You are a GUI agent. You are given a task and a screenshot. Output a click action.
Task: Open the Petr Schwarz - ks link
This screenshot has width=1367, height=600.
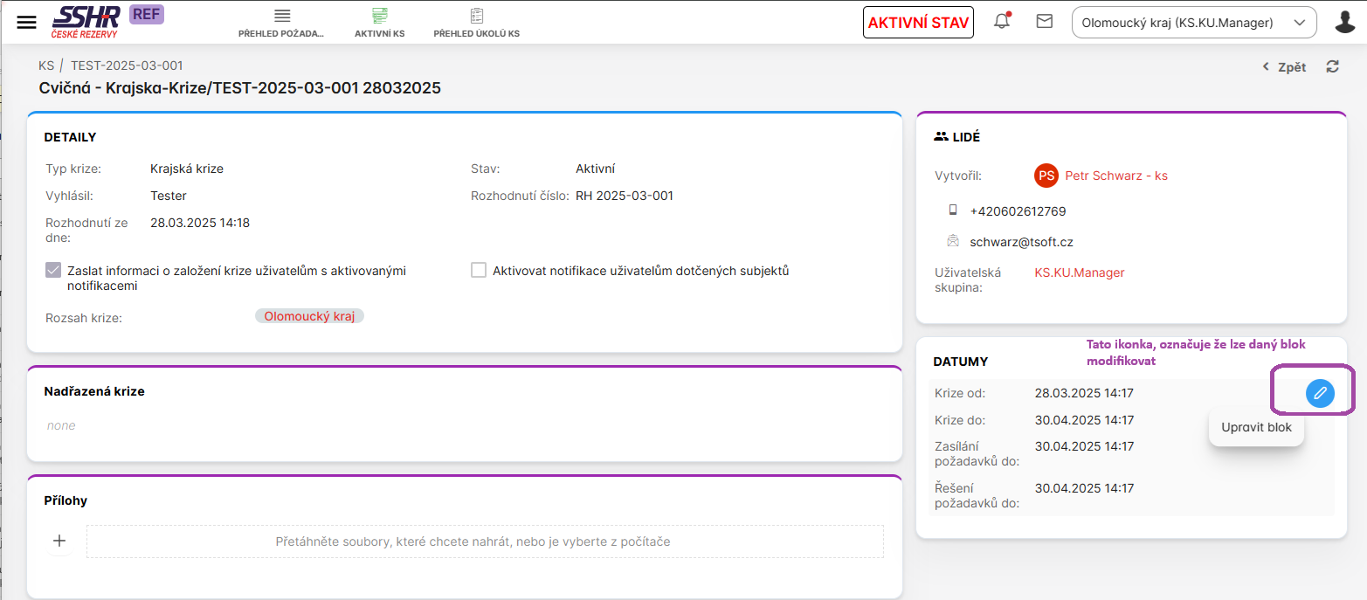pos(1115,176)
